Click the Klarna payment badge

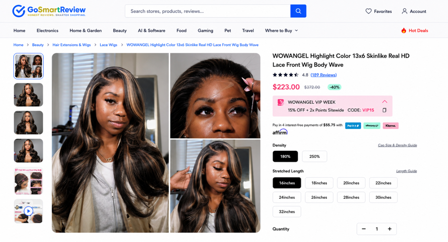click(391, 126)
